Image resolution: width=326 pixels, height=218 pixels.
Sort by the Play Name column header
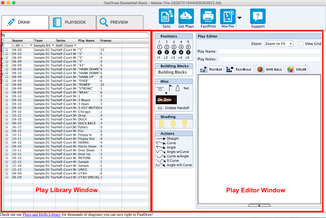pos(89,41)
